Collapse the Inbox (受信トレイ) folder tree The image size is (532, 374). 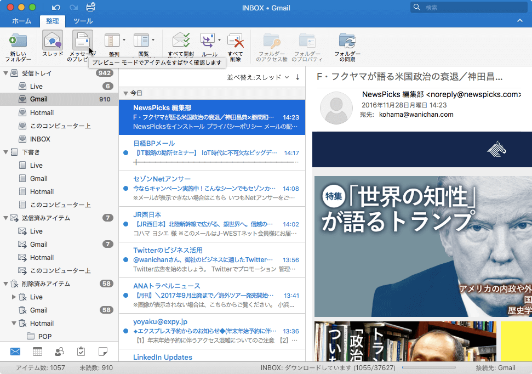5,73
